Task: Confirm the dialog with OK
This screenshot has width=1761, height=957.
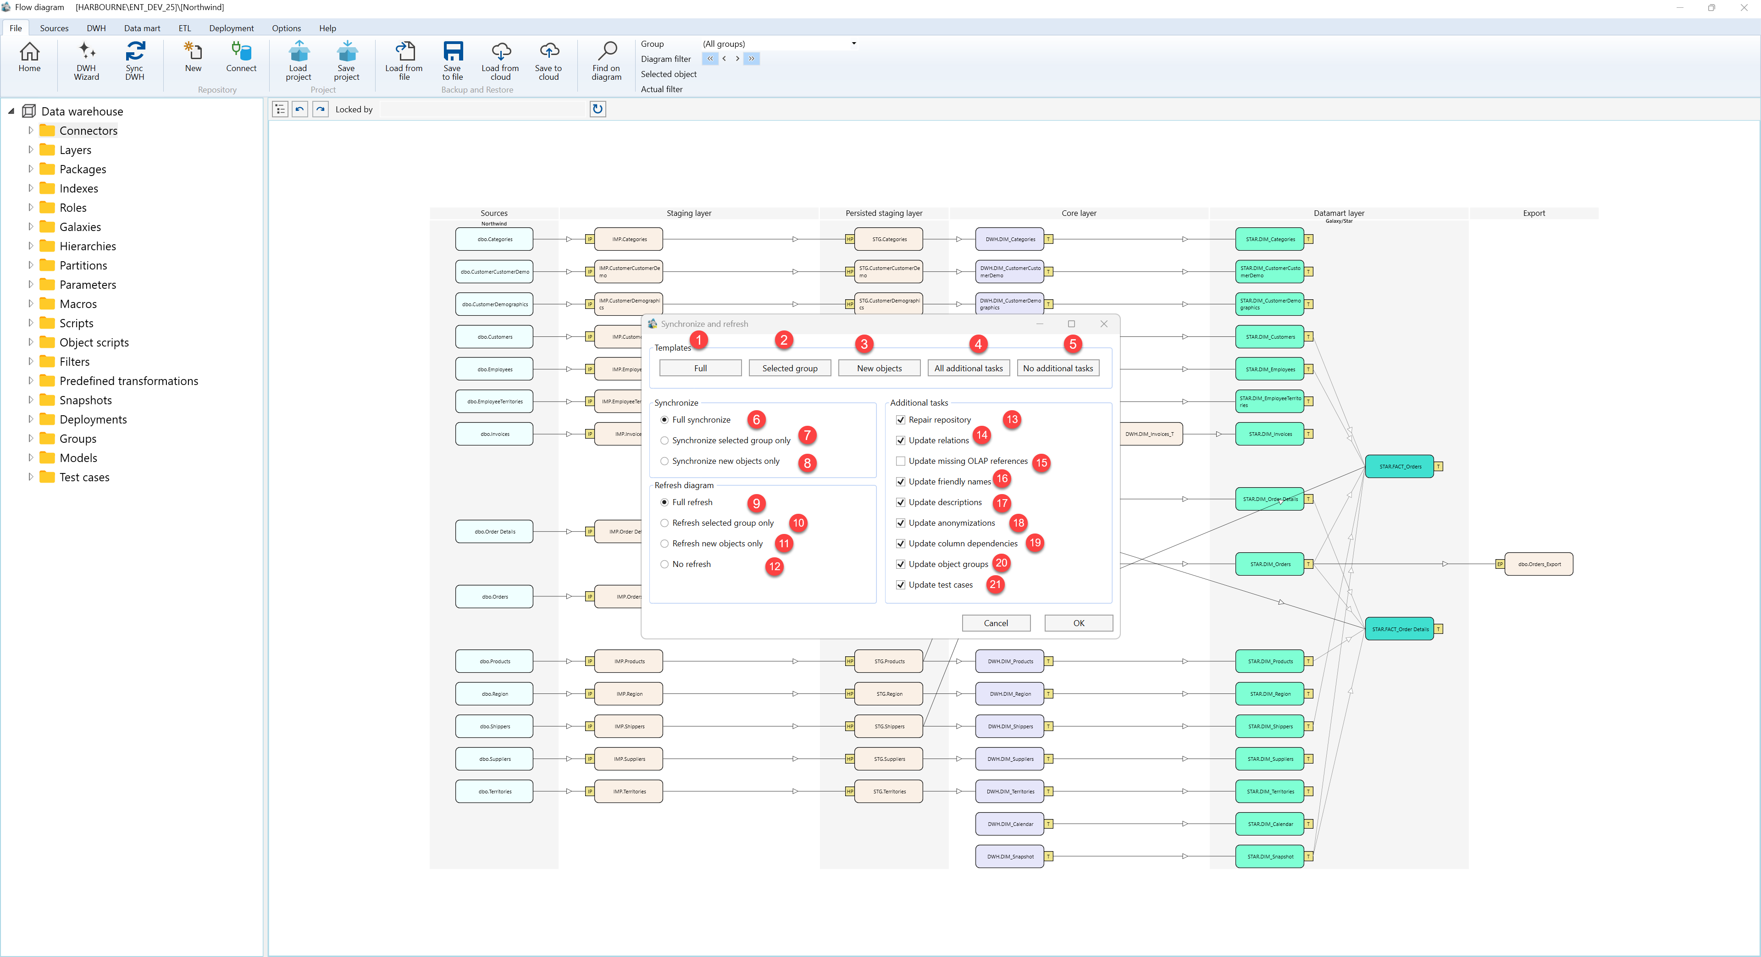Action: pyautogui.click(x=1079, y=623)
